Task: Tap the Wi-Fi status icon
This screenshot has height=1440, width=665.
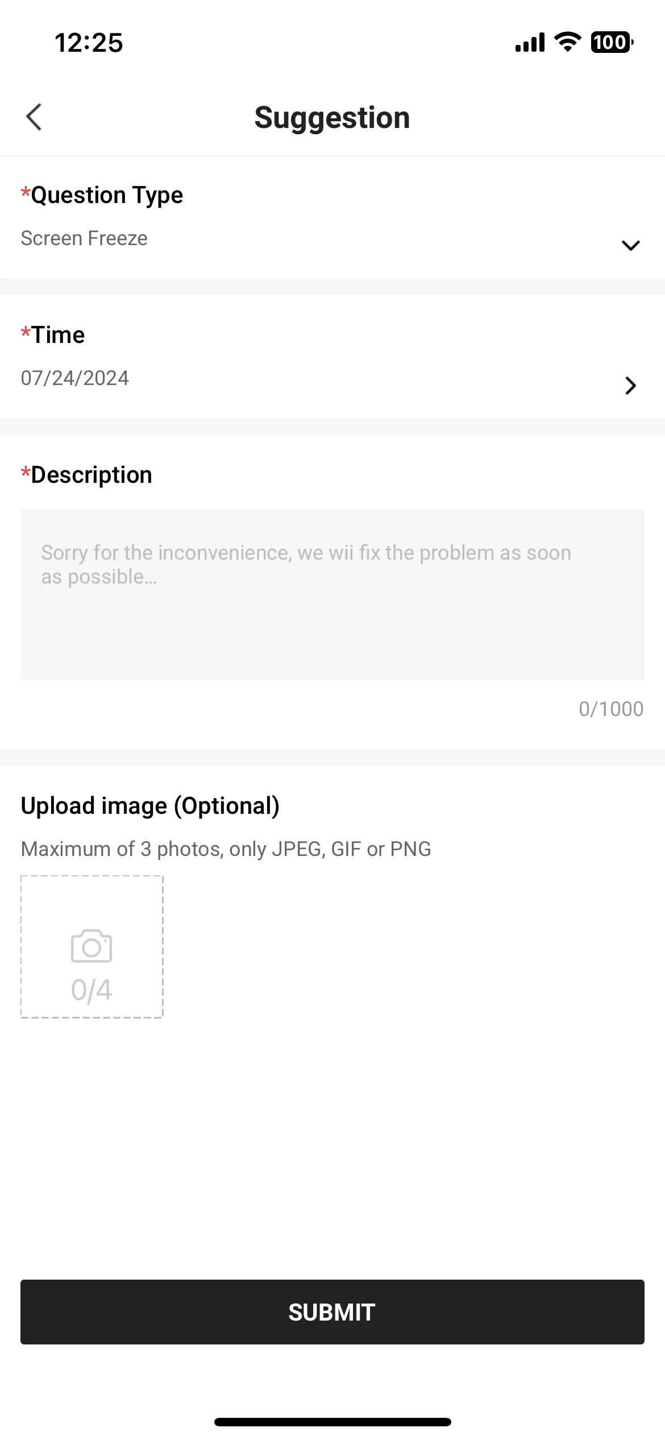Action: [x=567, y=42]
